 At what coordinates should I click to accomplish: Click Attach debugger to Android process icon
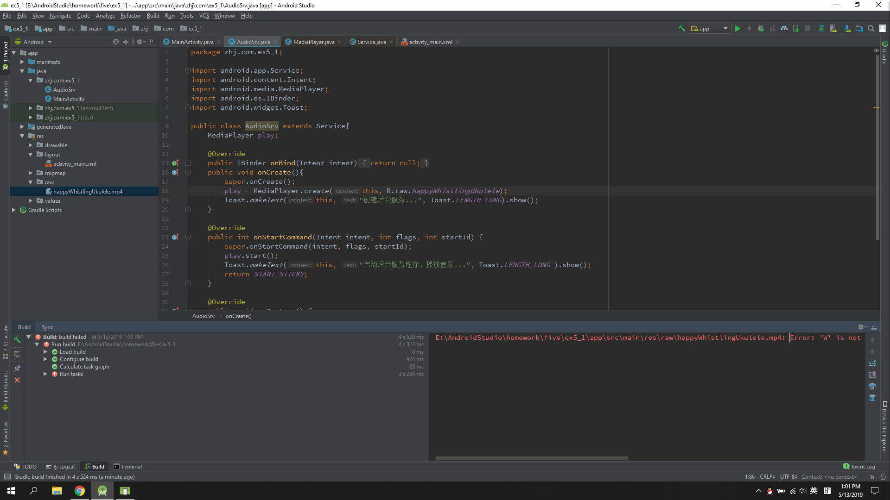pyautogui.click(x=796, y=28)
